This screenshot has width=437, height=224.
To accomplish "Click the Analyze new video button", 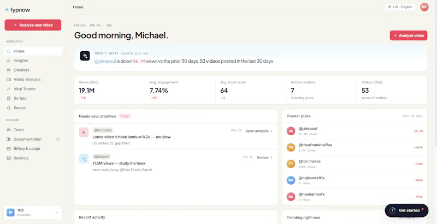I will tap(33, 25).
